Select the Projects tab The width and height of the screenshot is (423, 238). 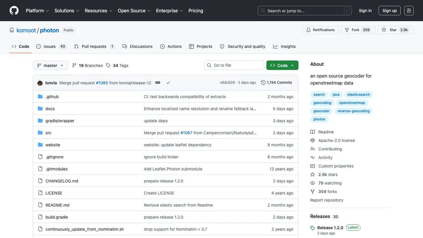pos(201,47)
